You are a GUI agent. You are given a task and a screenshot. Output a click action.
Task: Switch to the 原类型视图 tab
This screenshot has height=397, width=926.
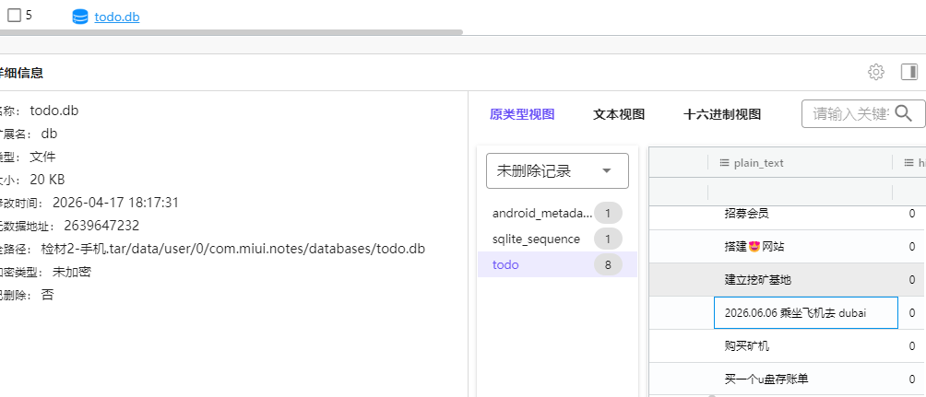point(522,114)
